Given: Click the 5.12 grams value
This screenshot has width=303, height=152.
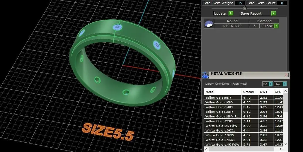Looking at the screenshot, I should click(247, 107).
